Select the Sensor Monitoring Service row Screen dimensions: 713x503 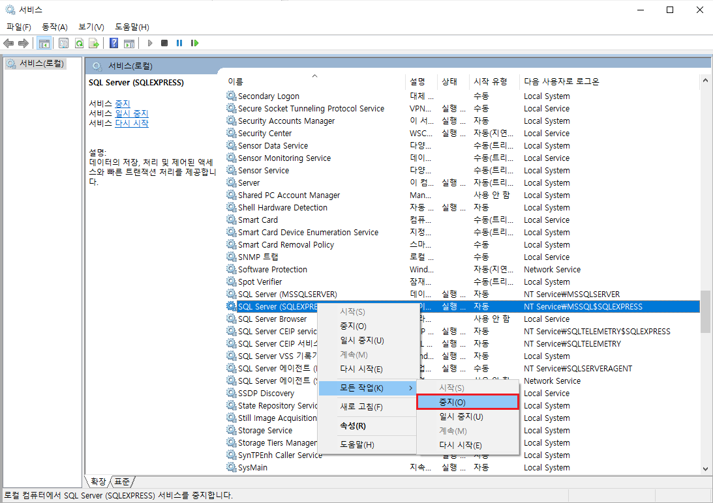point(463,158)
